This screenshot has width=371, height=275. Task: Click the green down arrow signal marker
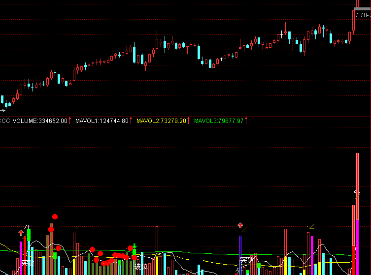[135, 246]
